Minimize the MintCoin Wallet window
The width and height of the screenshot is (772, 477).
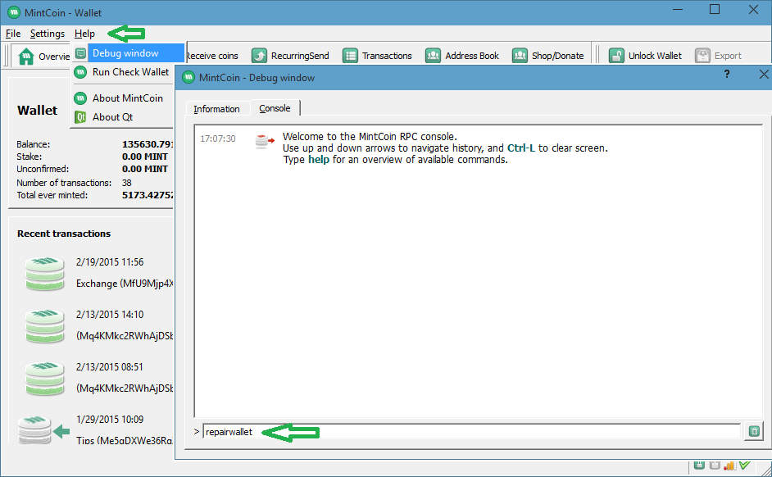coord(678,9)
